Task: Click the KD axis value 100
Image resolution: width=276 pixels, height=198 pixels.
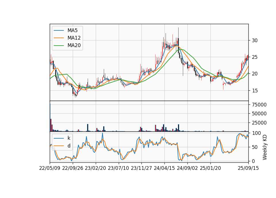Action: click(256, 133)
